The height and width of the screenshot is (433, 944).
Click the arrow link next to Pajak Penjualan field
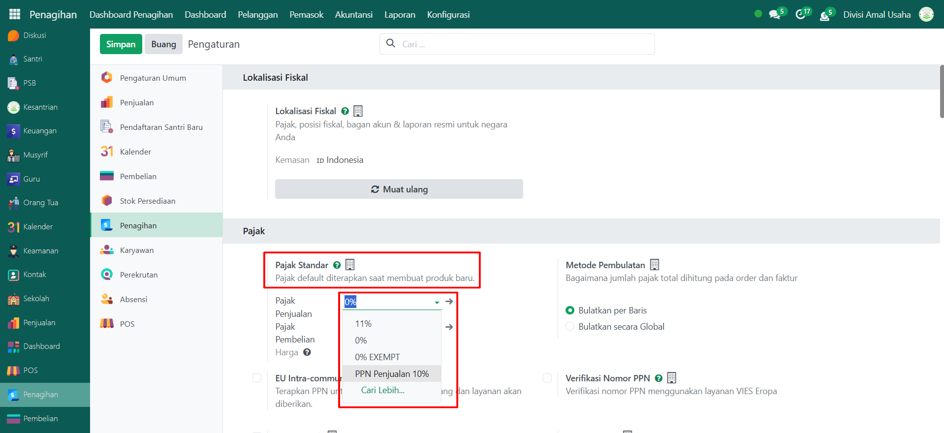tap(449, 302)
